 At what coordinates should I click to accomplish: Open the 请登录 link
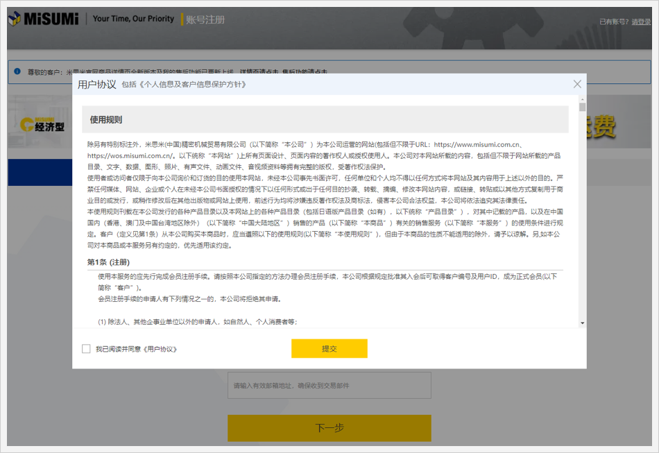pos(641,22)
